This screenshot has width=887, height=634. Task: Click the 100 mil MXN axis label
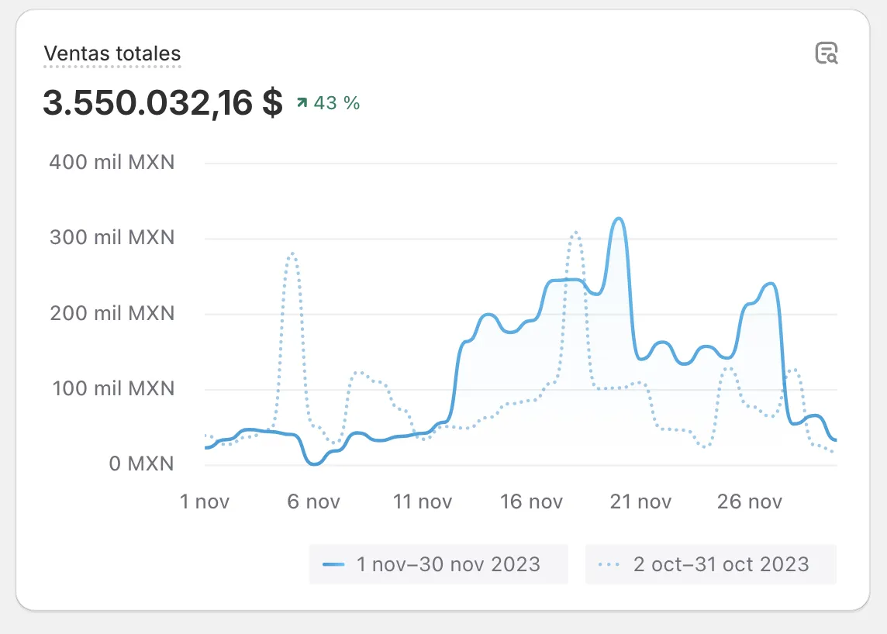click(113, 388)
